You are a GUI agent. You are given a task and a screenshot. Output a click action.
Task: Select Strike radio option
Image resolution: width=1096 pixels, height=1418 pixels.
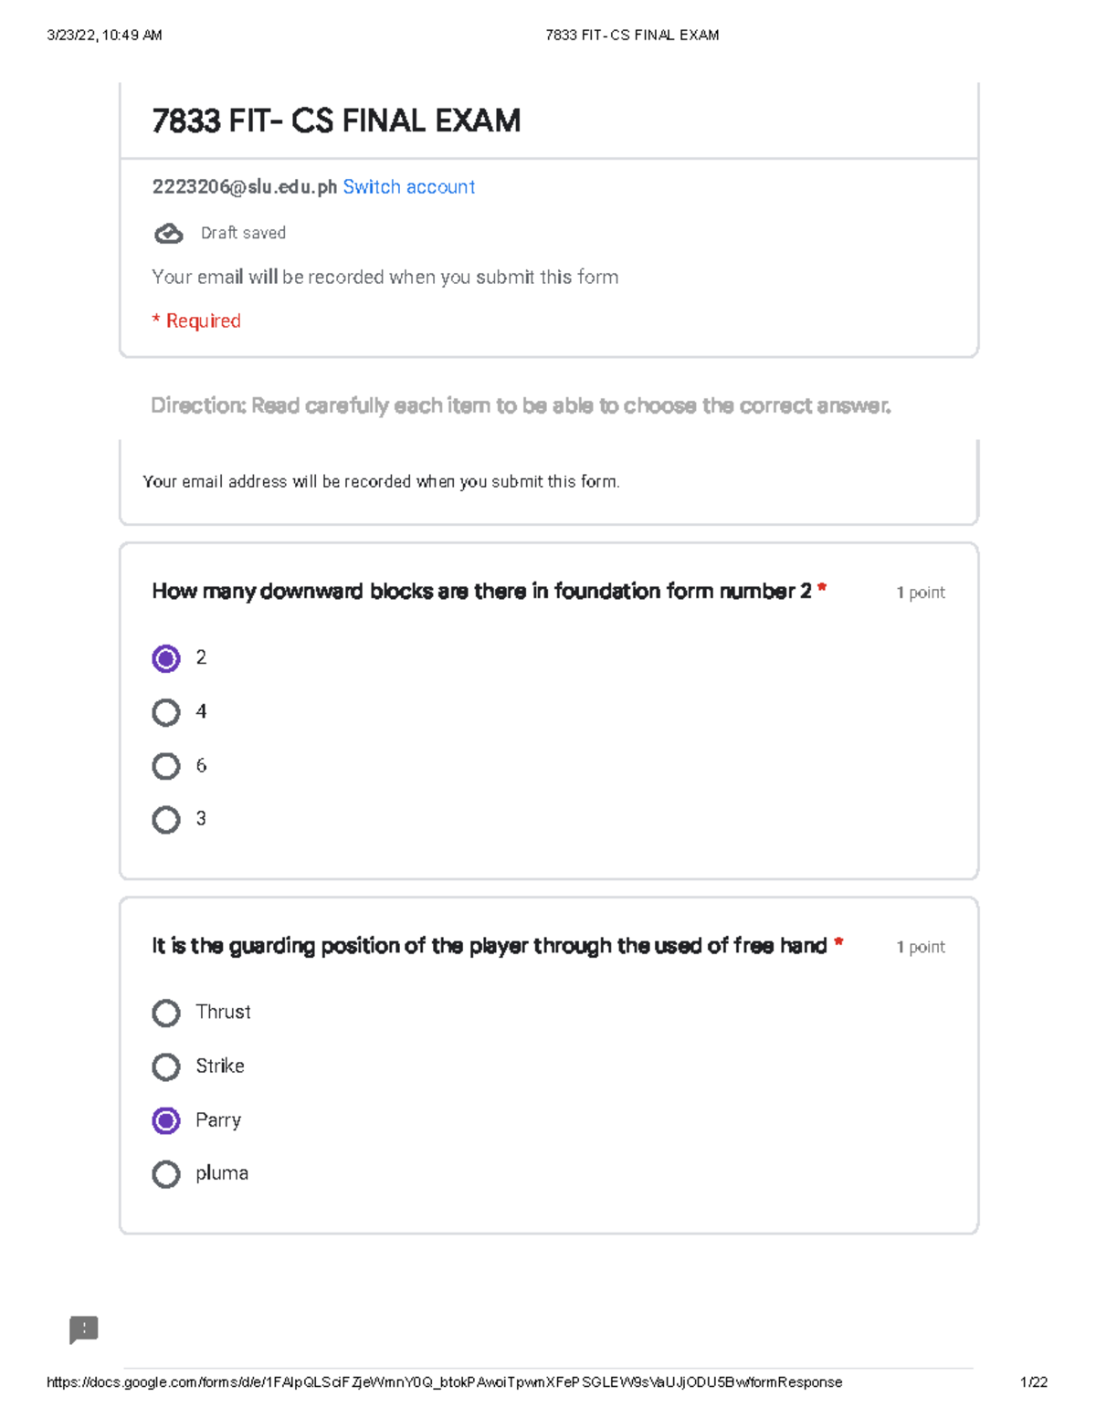[166, 1066]
